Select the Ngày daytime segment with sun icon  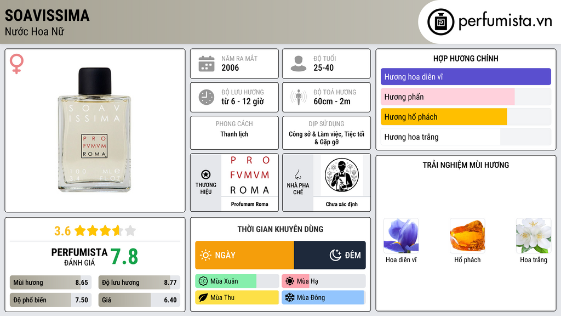tap(244, 255)
